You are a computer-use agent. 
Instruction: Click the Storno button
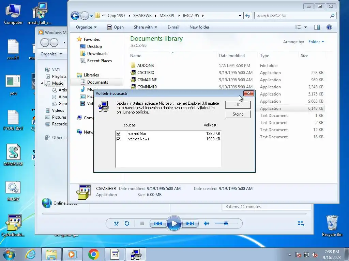point(238,114)
